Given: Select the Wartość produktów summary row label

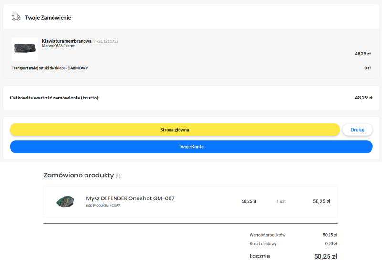Looking at the screenshot, I should (x=267, y=235).
